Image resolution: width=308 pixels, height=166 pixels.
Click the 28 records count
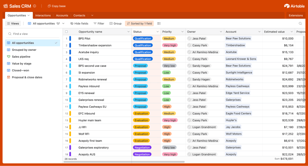pyautogui.click(x=71, y=159)
